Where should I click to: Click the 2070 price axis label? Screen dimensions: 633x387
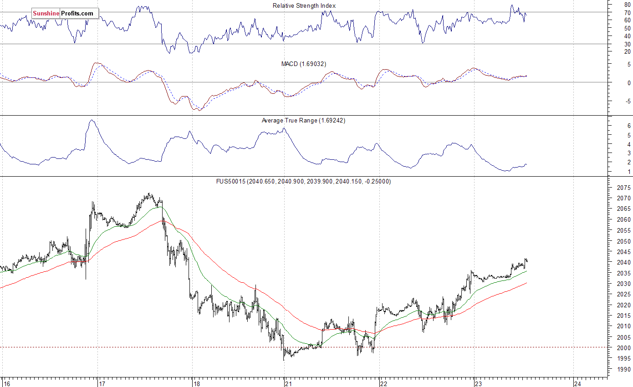coord(623,199)
